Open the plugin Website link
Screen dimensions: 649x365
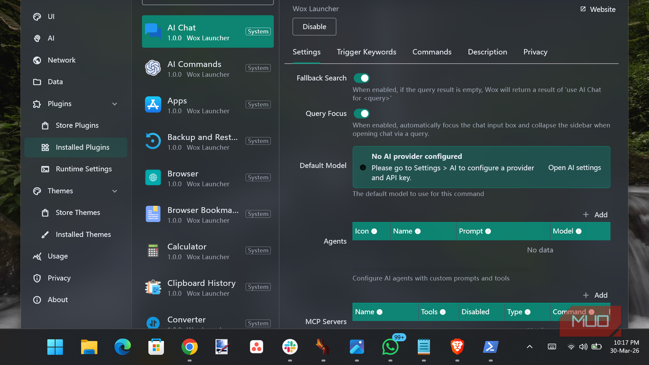598,9
